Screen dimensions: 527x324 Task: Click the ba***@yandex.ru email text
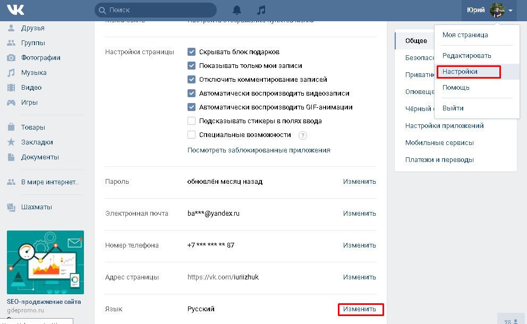pyautogui.click(x=214, y=214)
